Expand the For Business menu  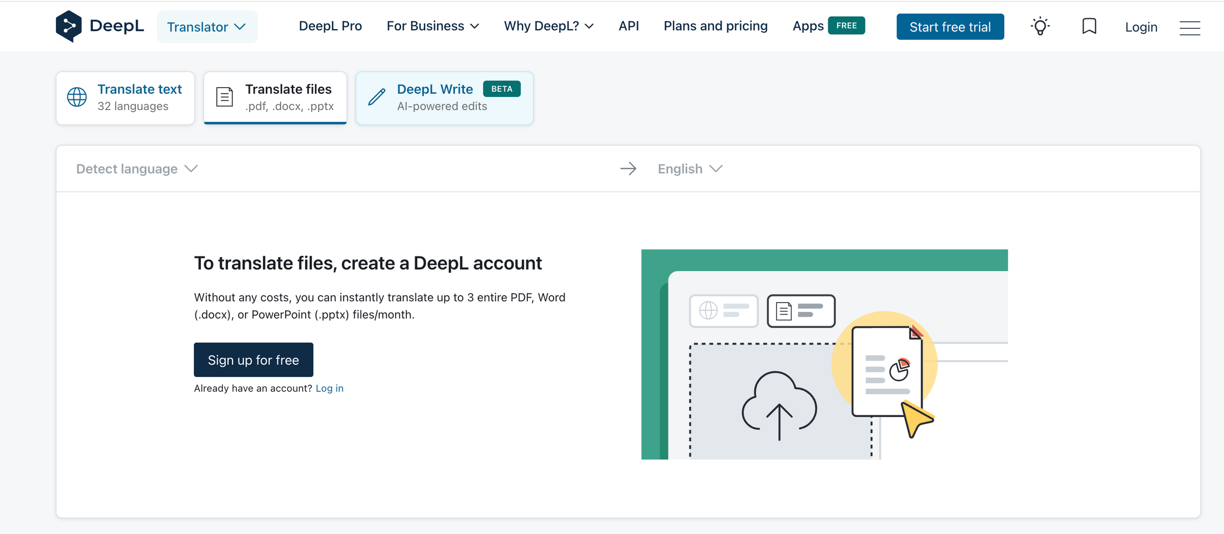point(432,26)
